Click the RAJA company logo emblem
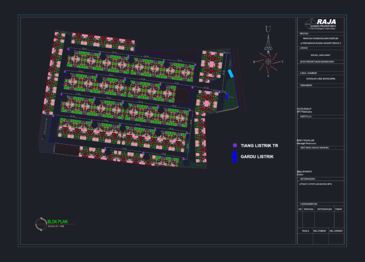Viewport: 365px width, 262px height. point(311,24)
